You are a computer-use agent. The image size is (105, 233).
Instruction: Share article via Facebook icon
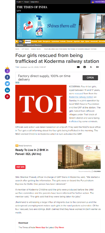7,77
